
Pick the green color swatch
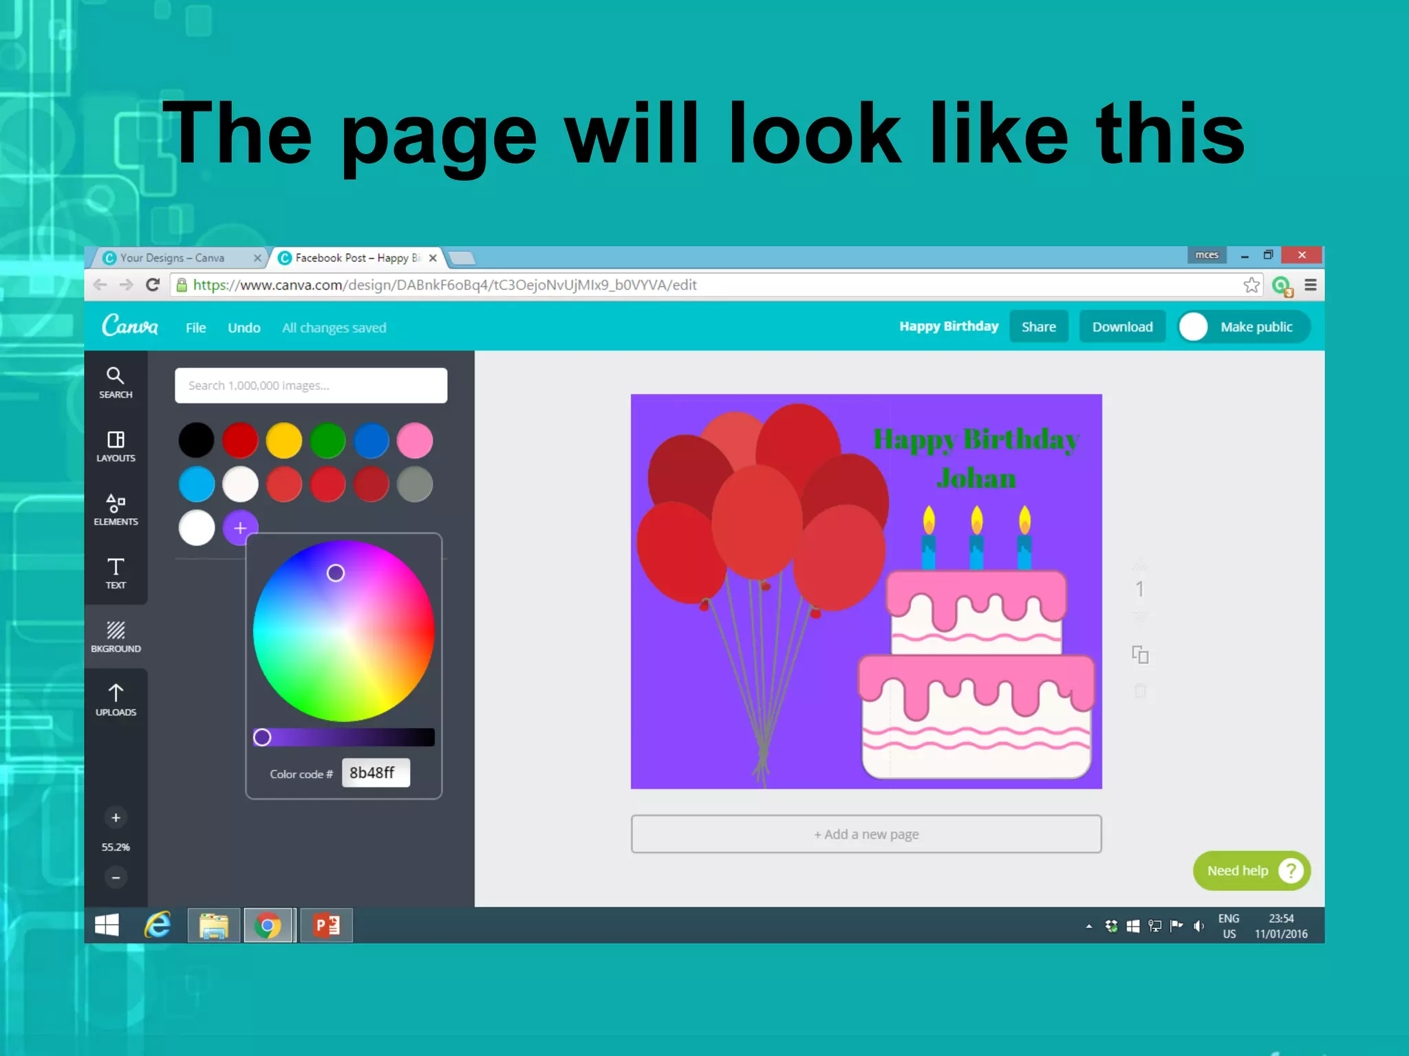click(327, 440)
